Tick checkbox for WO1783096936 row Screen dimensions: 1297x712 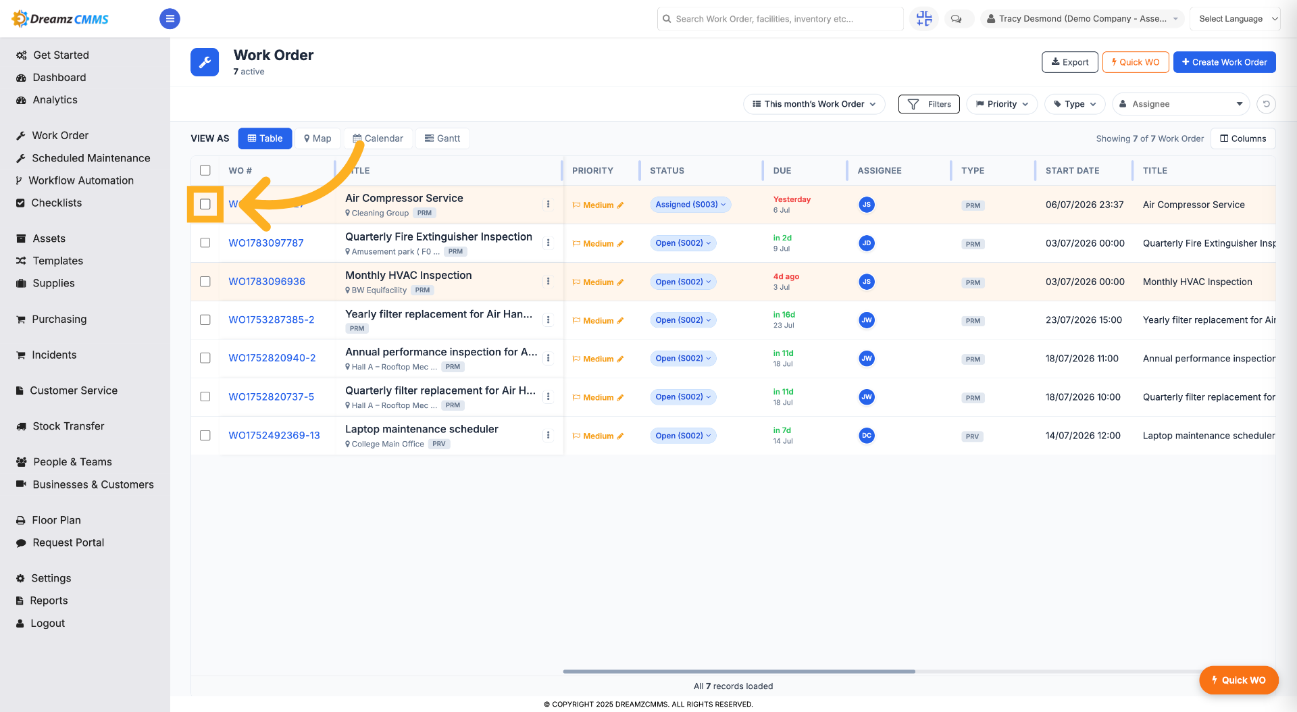205,281
